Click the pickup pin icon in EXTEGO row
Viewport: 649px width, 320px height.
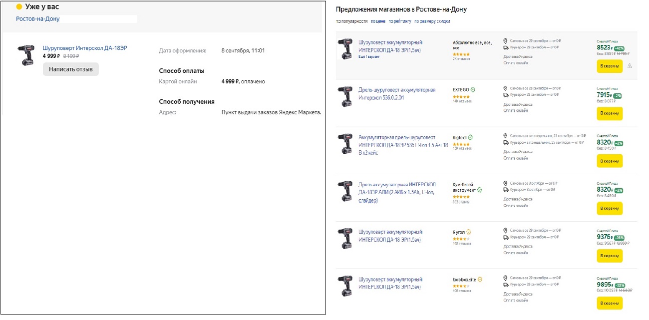(506, 88)
